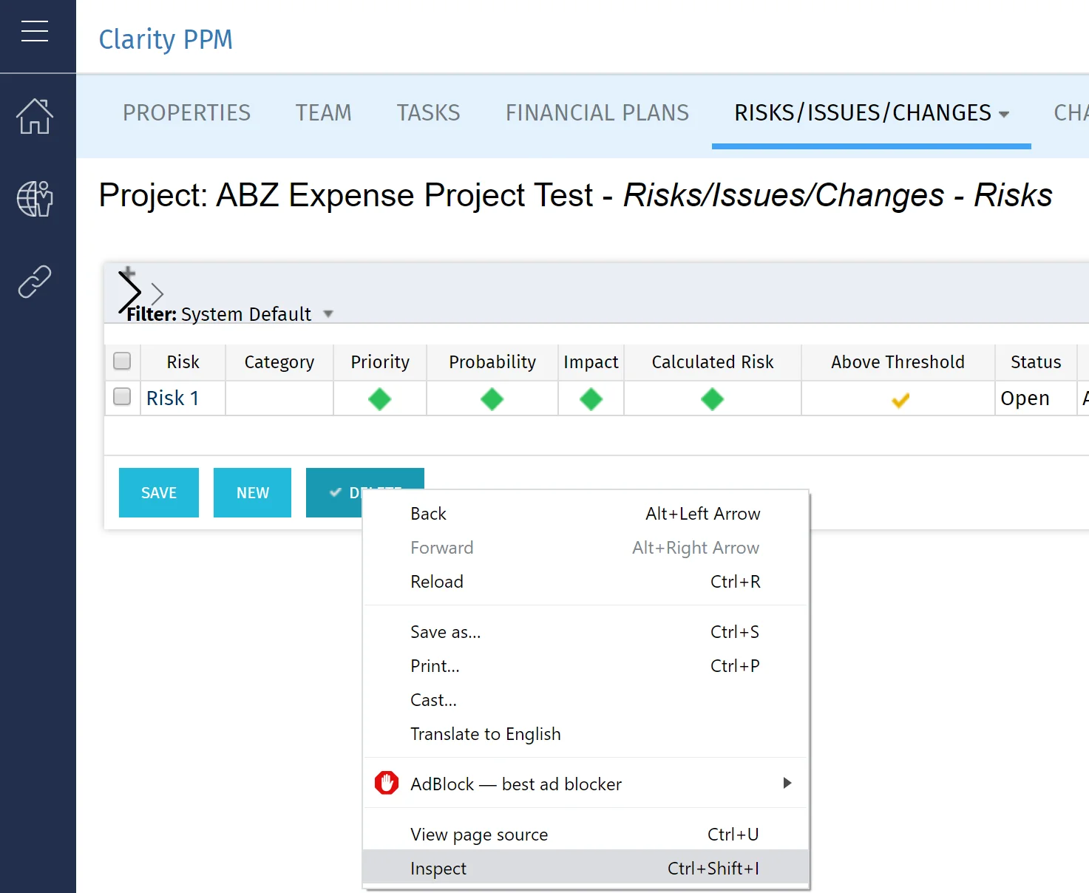Choose Forward from the context menu
The height and width of the screenshot is (893, 1089).
586,548
